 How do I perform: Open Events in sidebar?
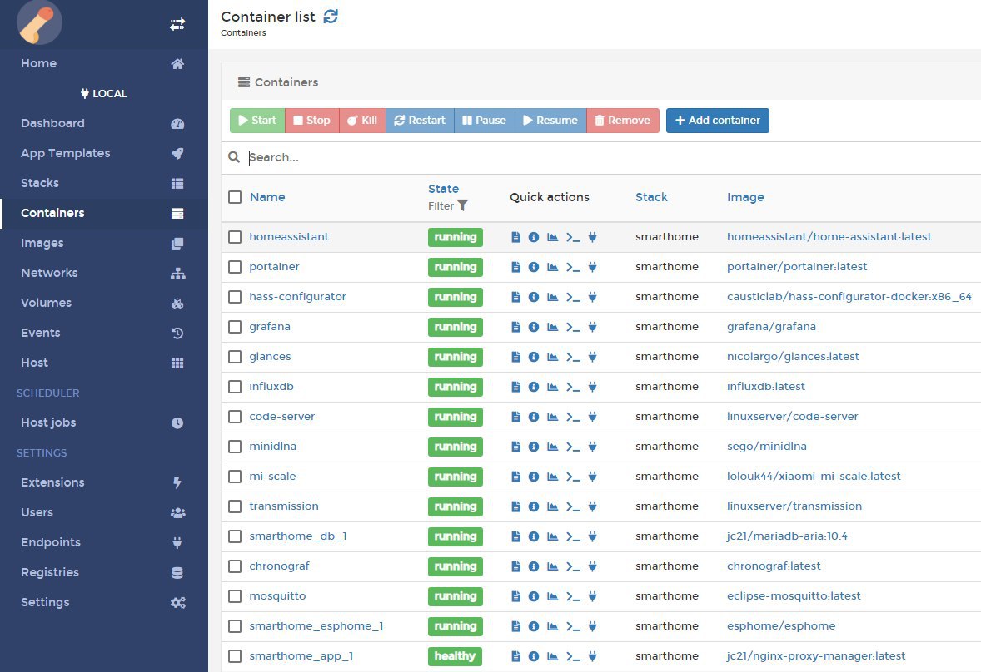click(x=104, y=334)
